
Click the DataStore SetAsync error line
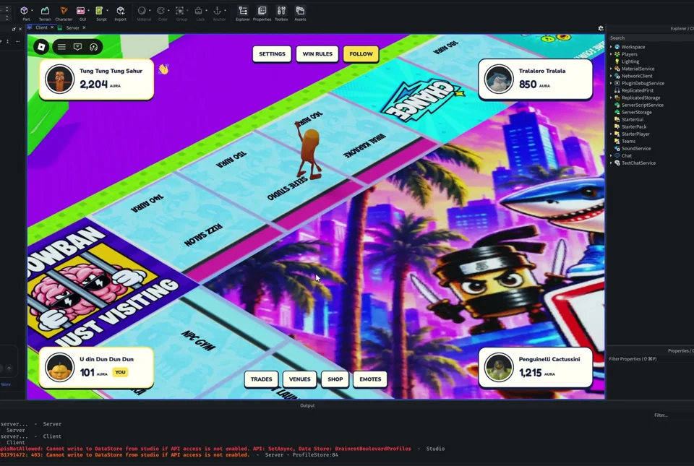(x=222, y=449)
